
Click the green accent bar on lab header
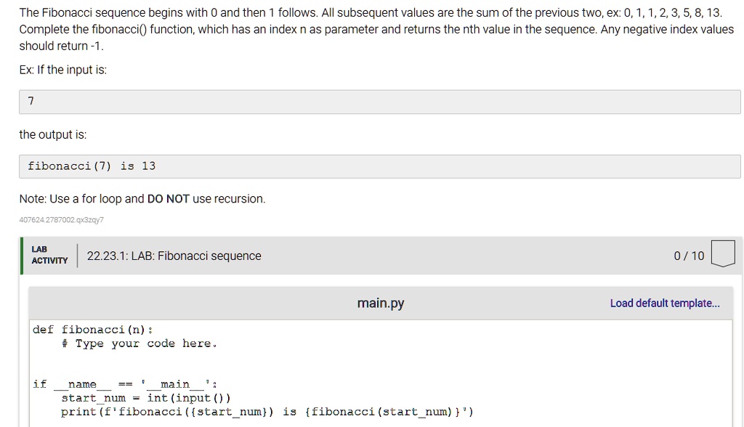point(22,256)
